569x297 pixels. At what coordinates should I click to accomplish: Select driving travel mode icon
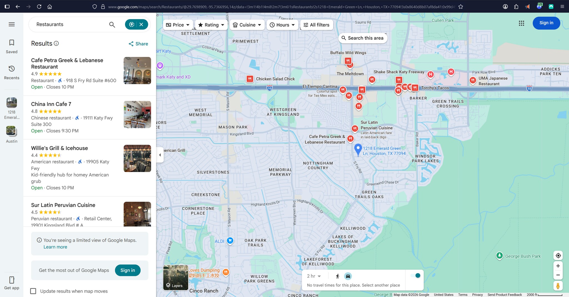[x=348, y=276]
